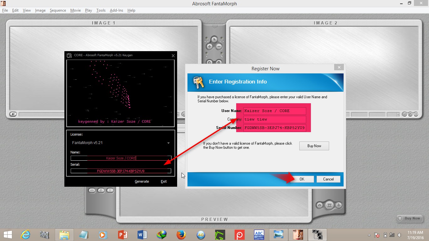The height and width of the screenshot is (241, 429).
Task: Click the camera icon near Preview
Action: pos(320,205)
